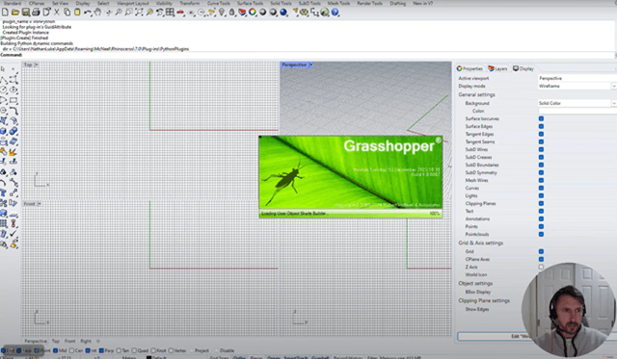Click the Edit Layers icon
Viewport: 617px width, 359px height.
[242, 13]
